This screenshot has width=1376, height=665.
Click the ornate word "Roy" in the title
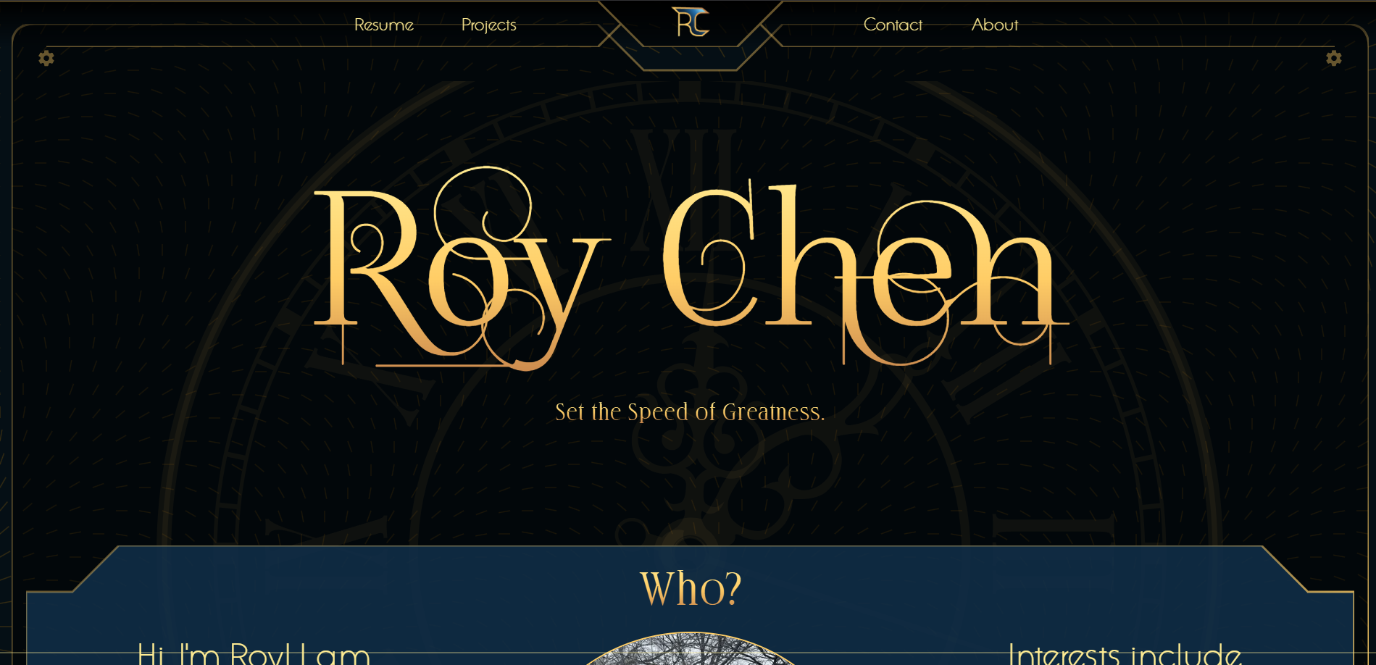coord(462,269)
